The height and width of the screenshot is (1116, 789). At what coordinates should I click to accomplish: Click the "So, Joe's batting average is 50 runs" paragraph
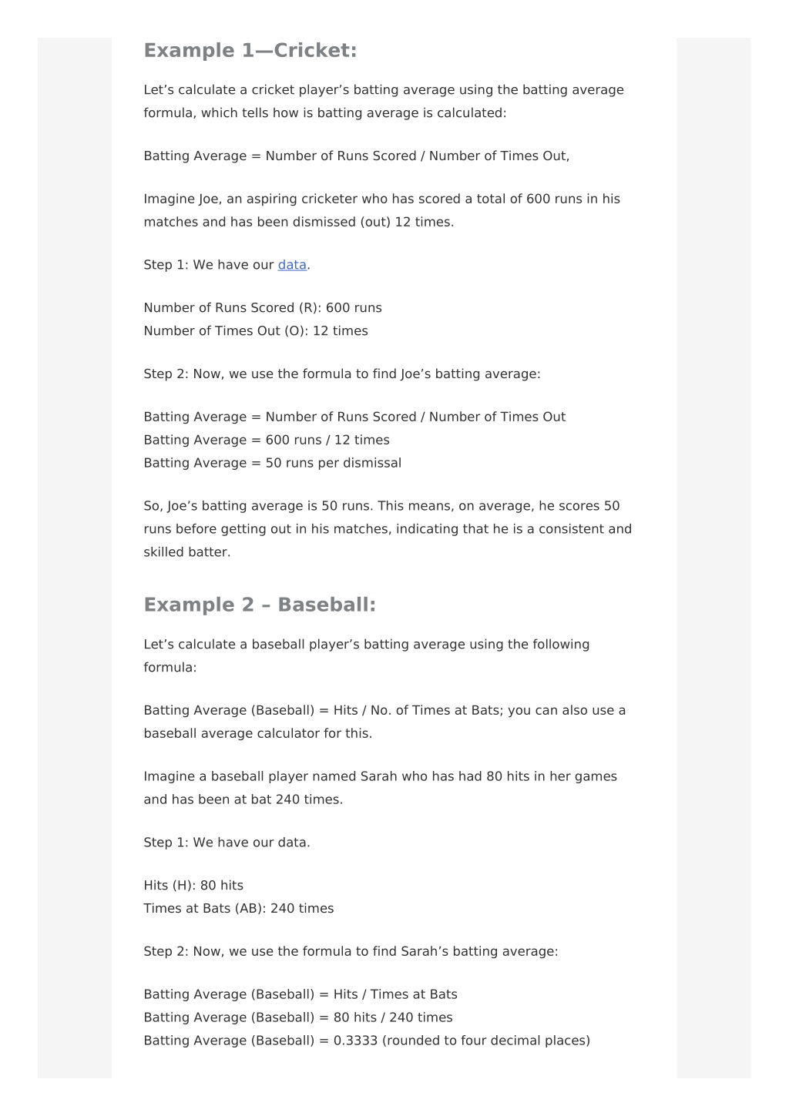pyautogui.click(x=388, y=529)
